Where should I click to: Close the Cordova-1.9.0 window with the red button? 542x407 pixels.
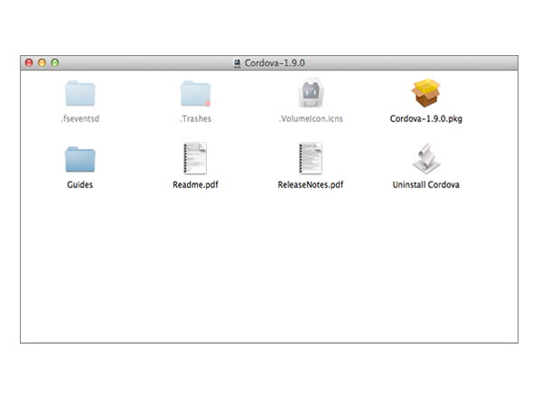pos(29,63)
